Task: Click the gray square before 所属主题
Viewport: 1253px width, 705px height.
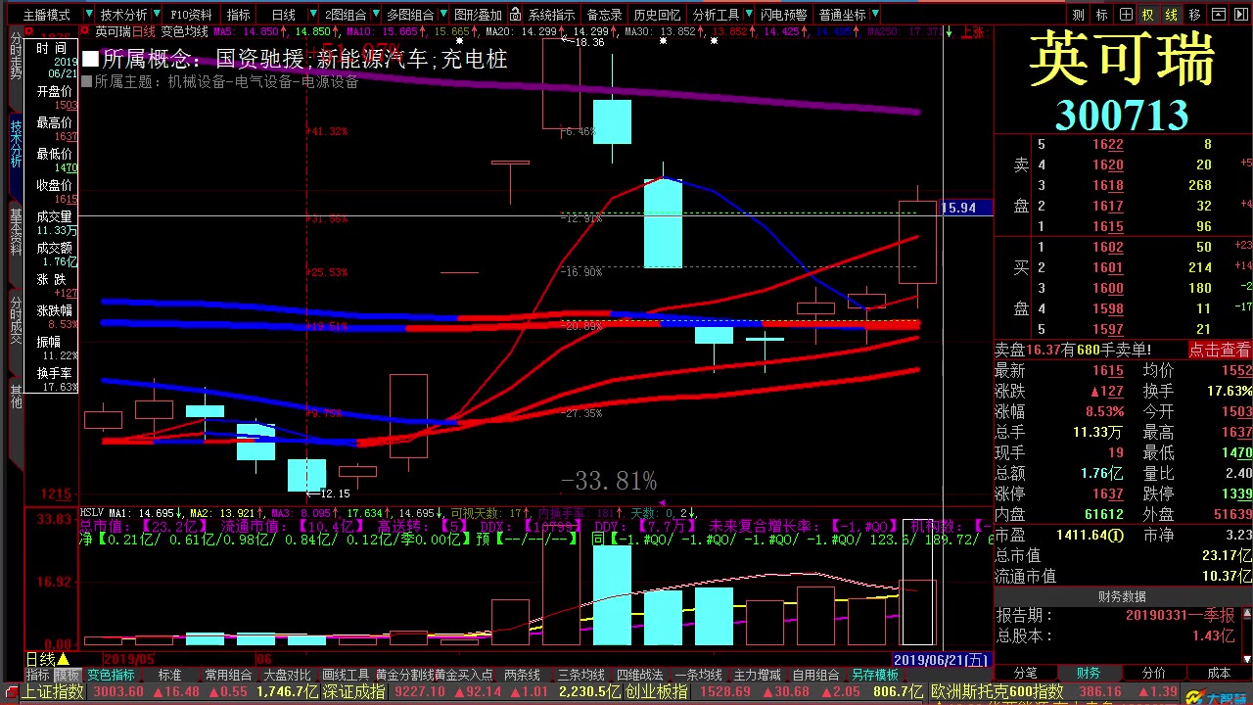Action: [87, 82]
